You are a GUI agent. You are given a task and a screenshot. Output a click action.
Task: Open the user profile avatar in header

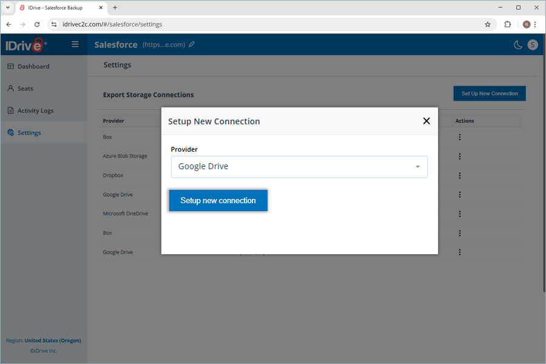(x=533, y=44)
